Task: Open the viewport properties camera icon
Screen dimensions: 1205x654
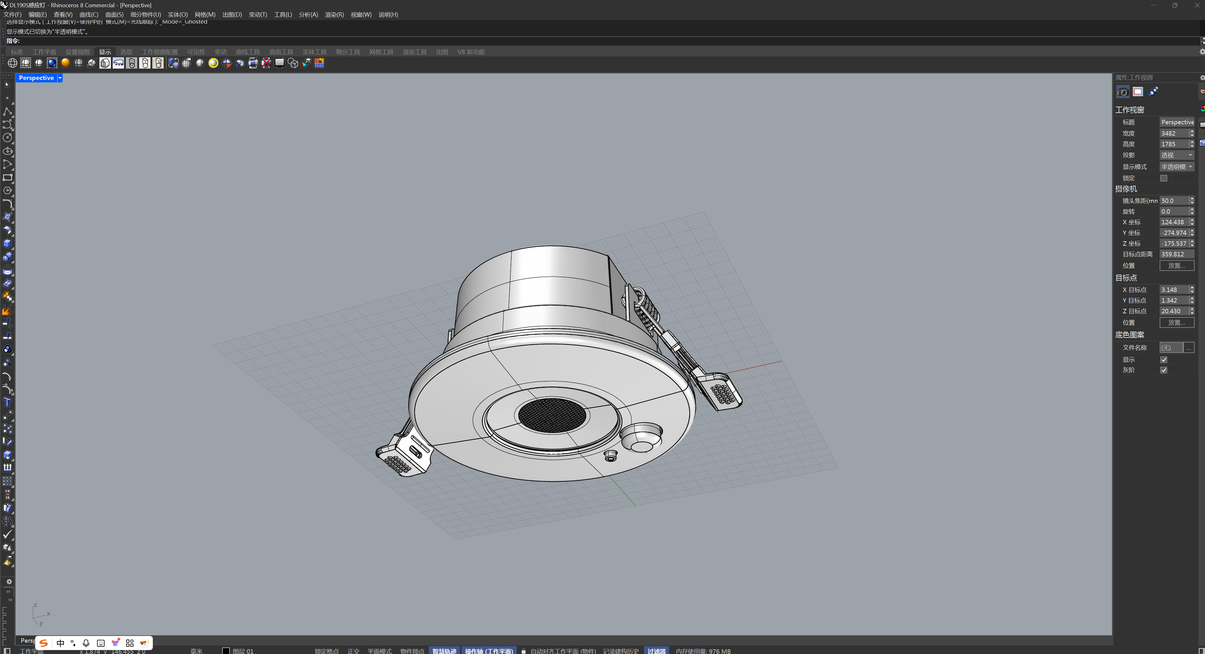Action: coord(1122,91)
